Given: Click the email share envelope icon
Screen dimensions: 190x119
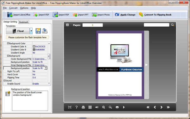Looking at the screenshot, I should (x=117, y=107).
